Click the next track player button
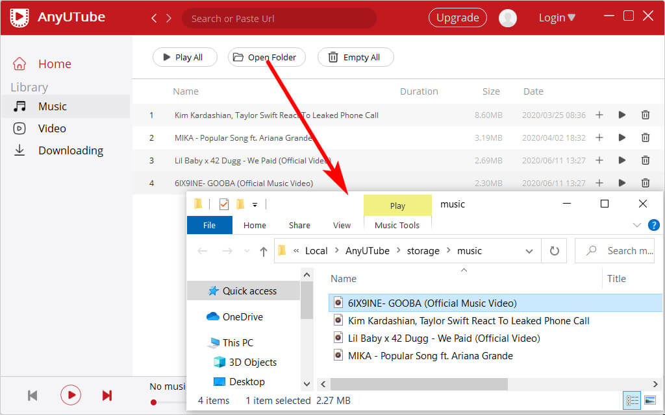Screen dimensions: 665x415 tap(107, 396)
